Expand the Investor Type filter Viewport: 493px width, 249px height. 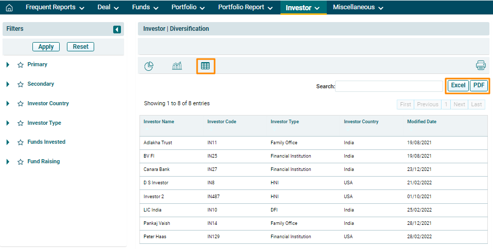pyautogui.click(x=8, y=123)
